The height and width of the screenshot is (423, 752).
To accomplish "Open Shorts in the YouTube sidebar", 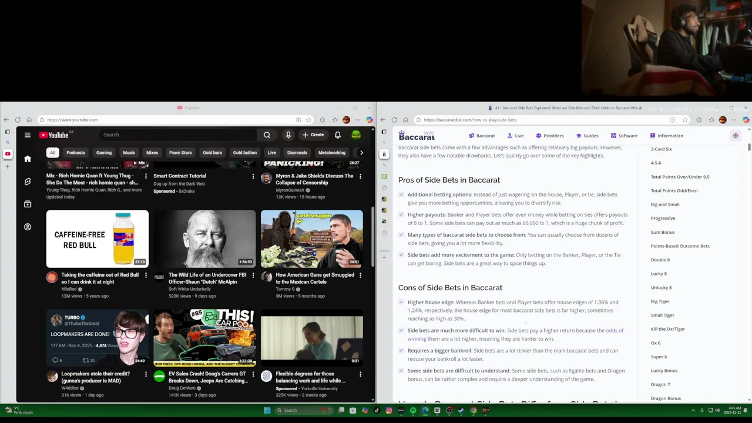I will (x=28, y=182).
